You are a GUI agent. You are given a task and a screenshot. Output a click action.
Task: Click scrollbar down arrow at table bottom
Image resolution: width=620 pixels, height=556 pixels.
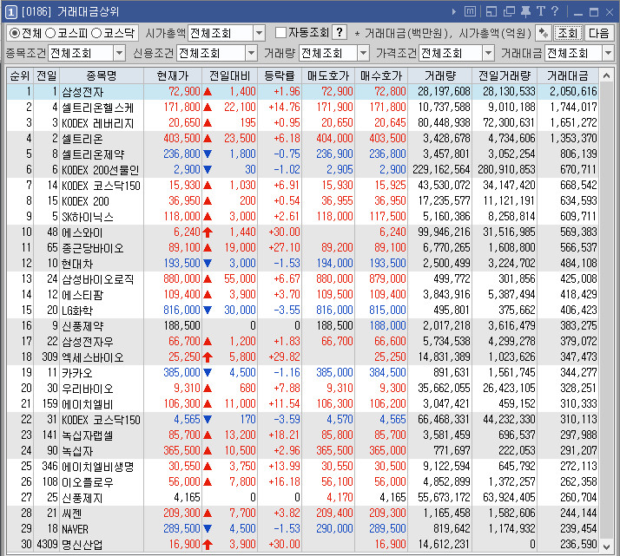coord(606,547)
